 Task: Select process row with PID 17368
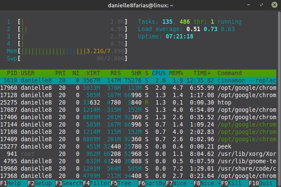click(138, 176)
